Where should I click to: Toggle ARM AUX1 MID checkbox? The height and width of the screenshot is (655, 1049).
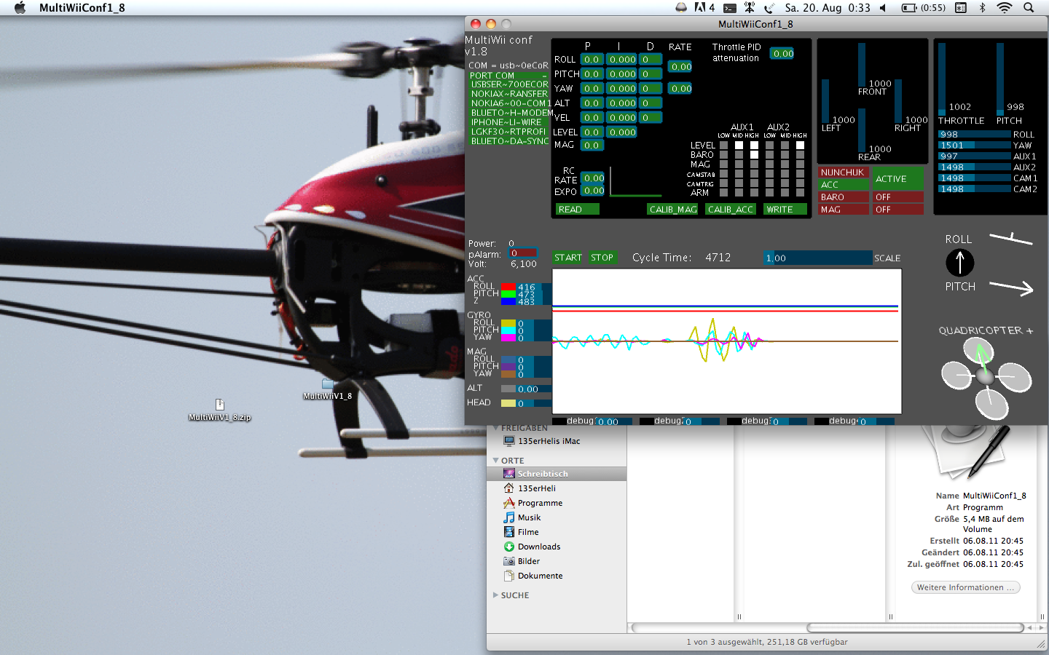point(739,193)
